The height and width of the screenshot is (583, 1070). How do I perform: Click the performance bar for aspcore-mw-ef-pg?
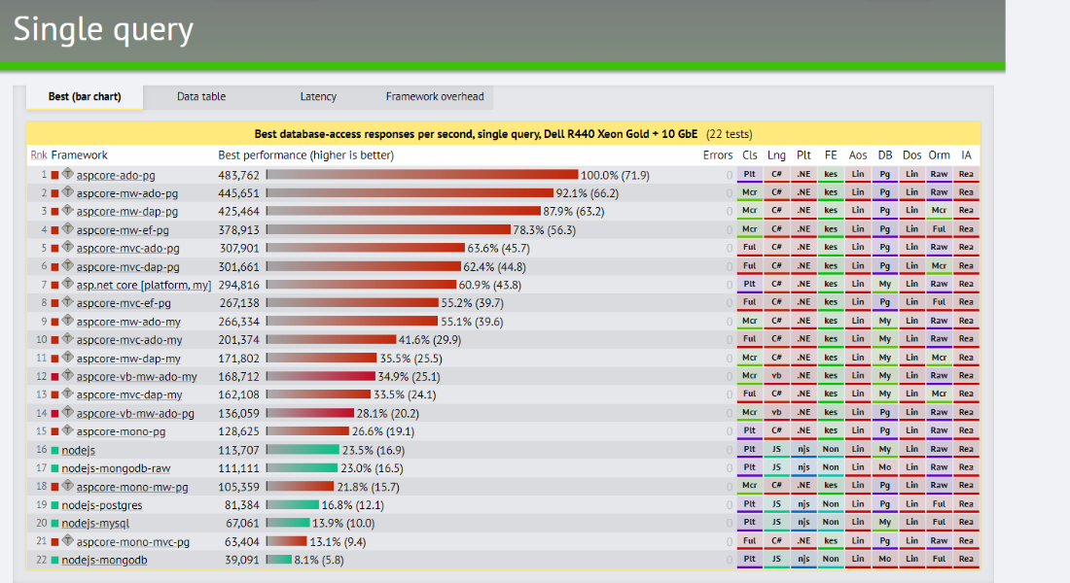(x=388, y=229)
